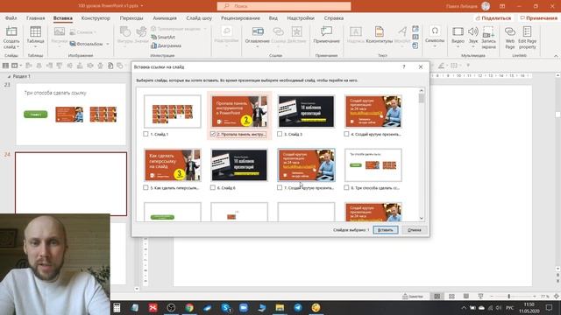Image resolution: width=561 pixels, height=315 pixels.
Task: Switch to Reading view in status bar
Action: (x=465, y=297)
